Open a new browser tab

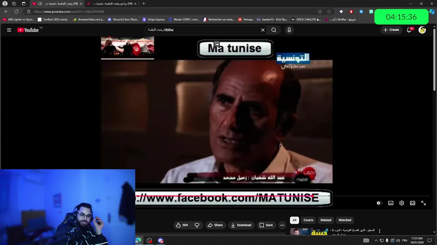click(144, 4)
